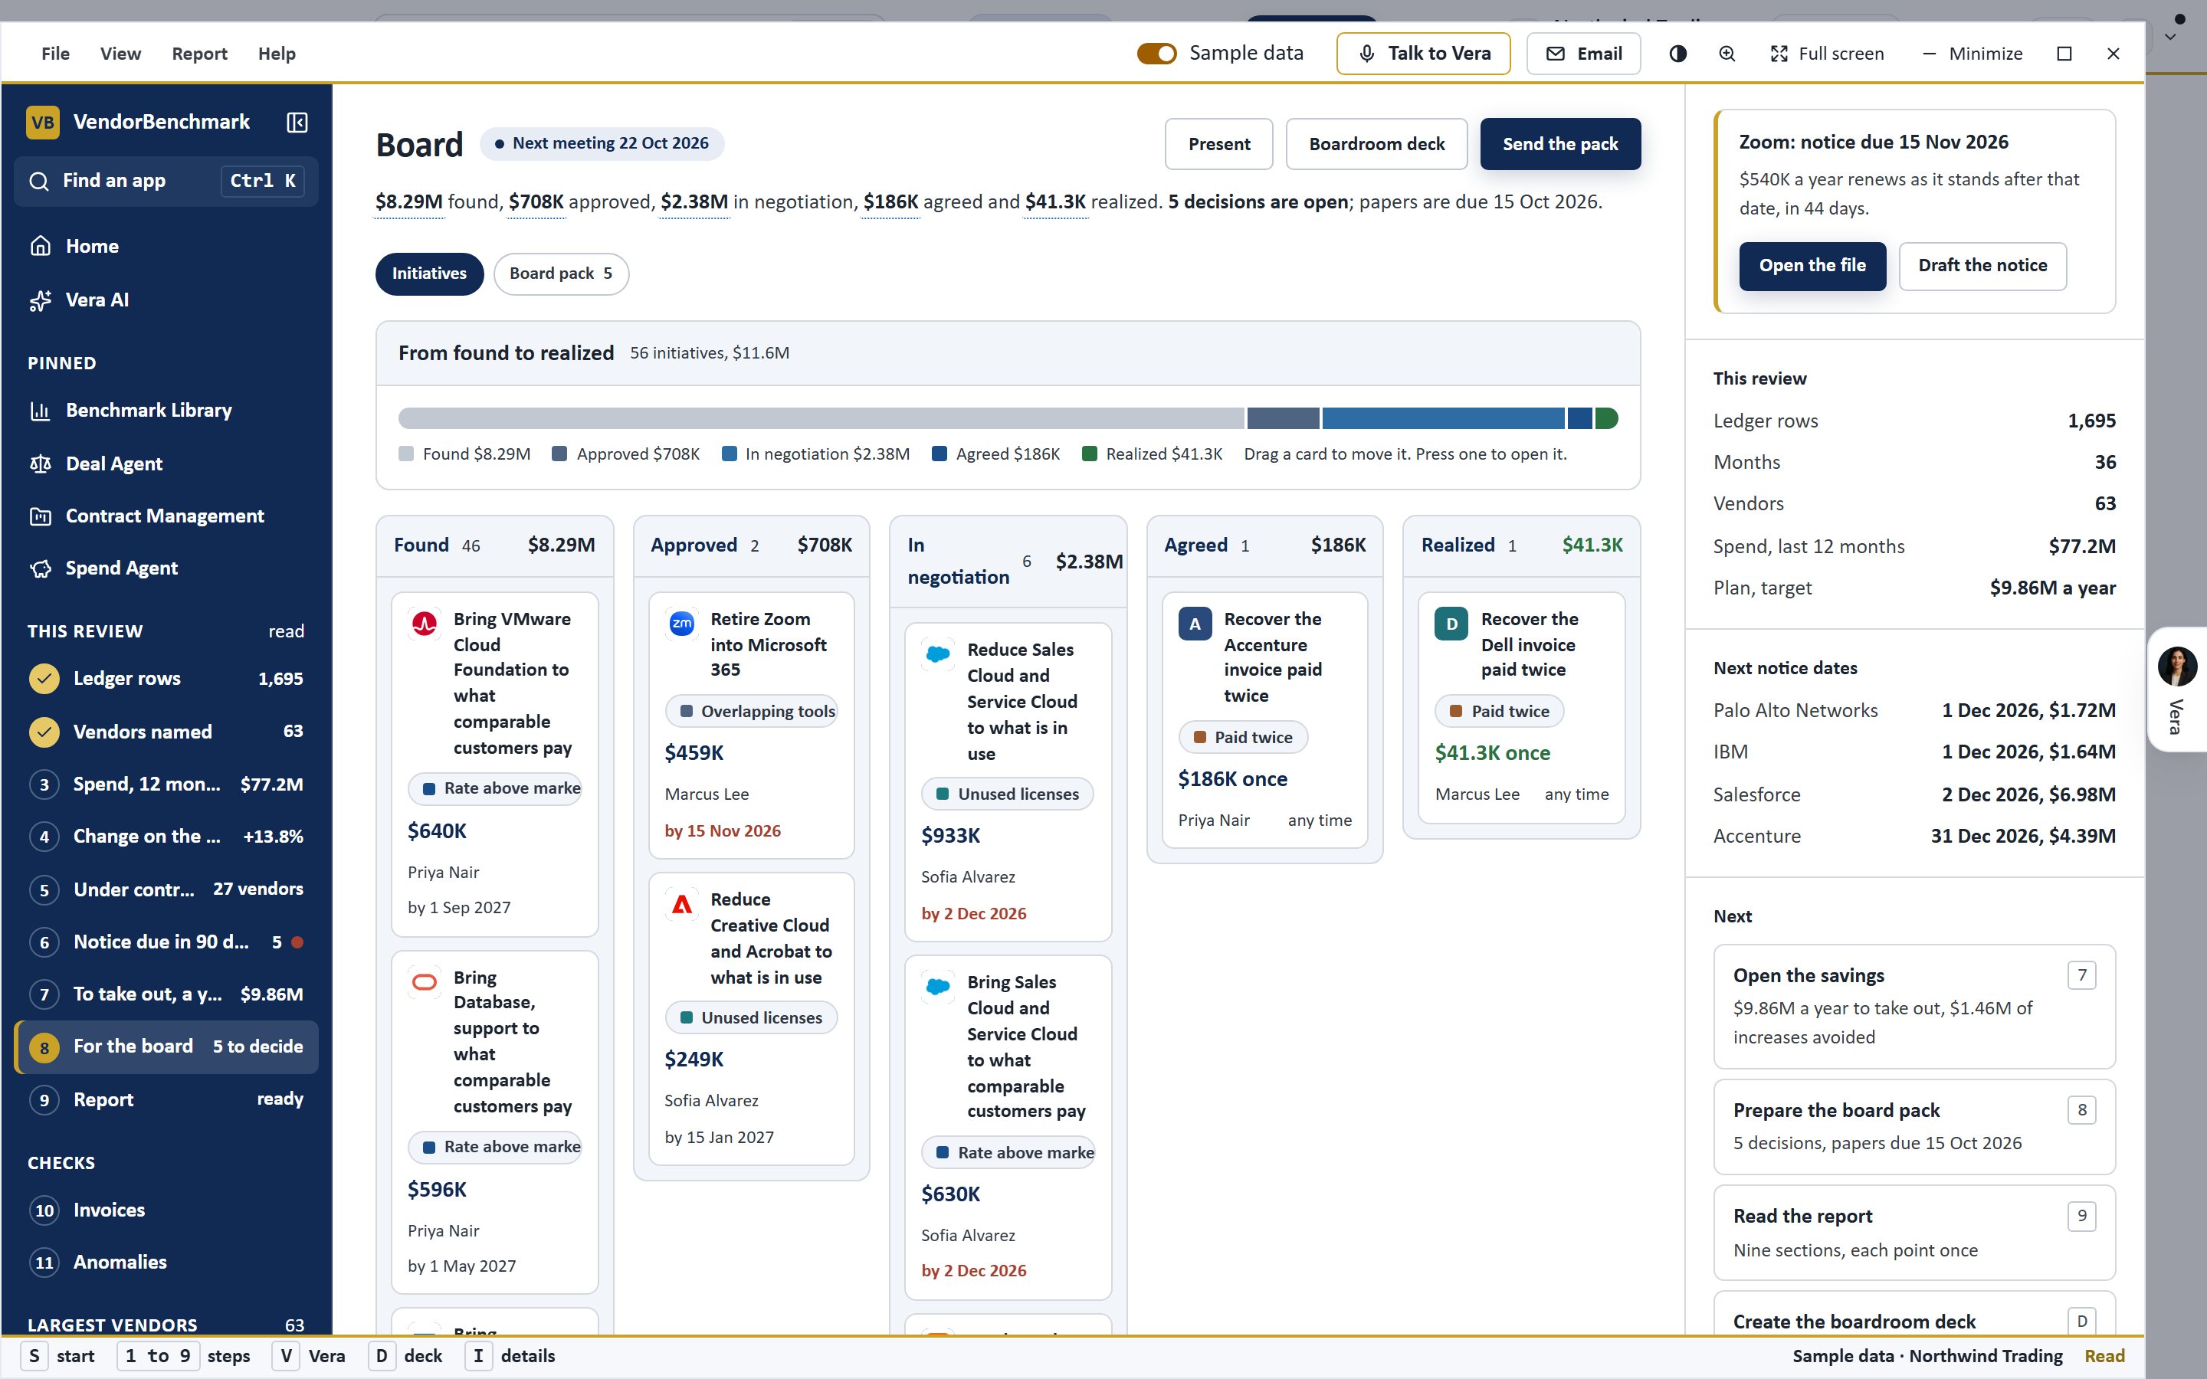The width and height of the screenshot is (2207, 1379).
Task: Click the Vendors named completed checkmark
Action: coord(44,732)
